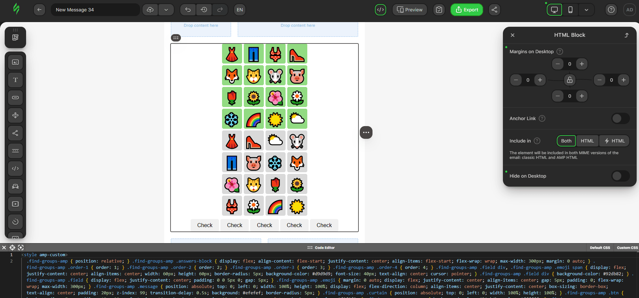
Task: Open the help question mark icon
Action: tap(611, 10)
